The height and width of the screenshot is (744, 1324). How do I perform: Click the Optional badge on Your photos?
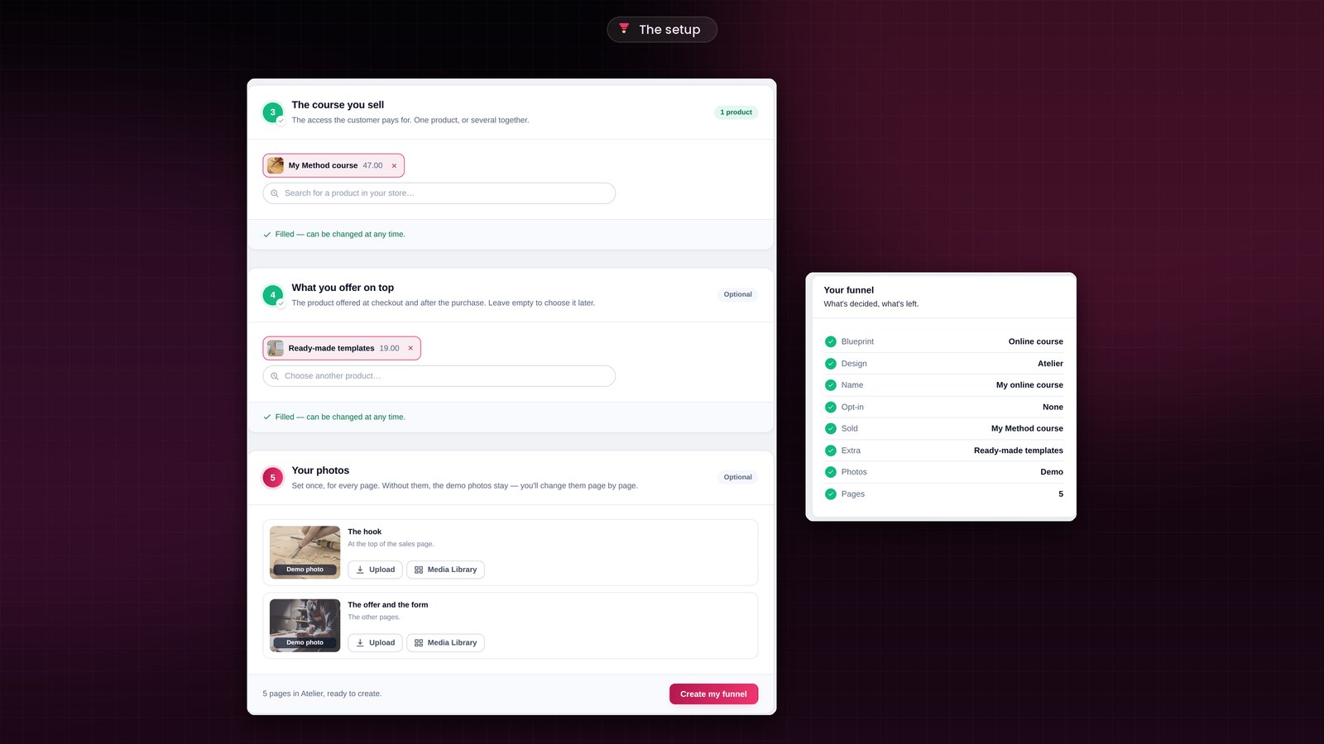click(737, 477)
